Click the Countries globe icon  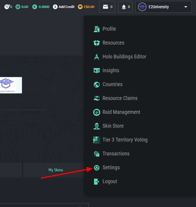[97, 84]
